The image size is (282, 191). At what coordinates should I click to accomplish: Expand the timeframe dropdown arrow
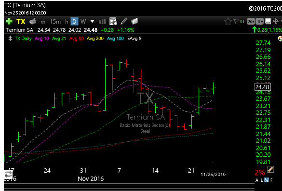click(x=92, y=22)
